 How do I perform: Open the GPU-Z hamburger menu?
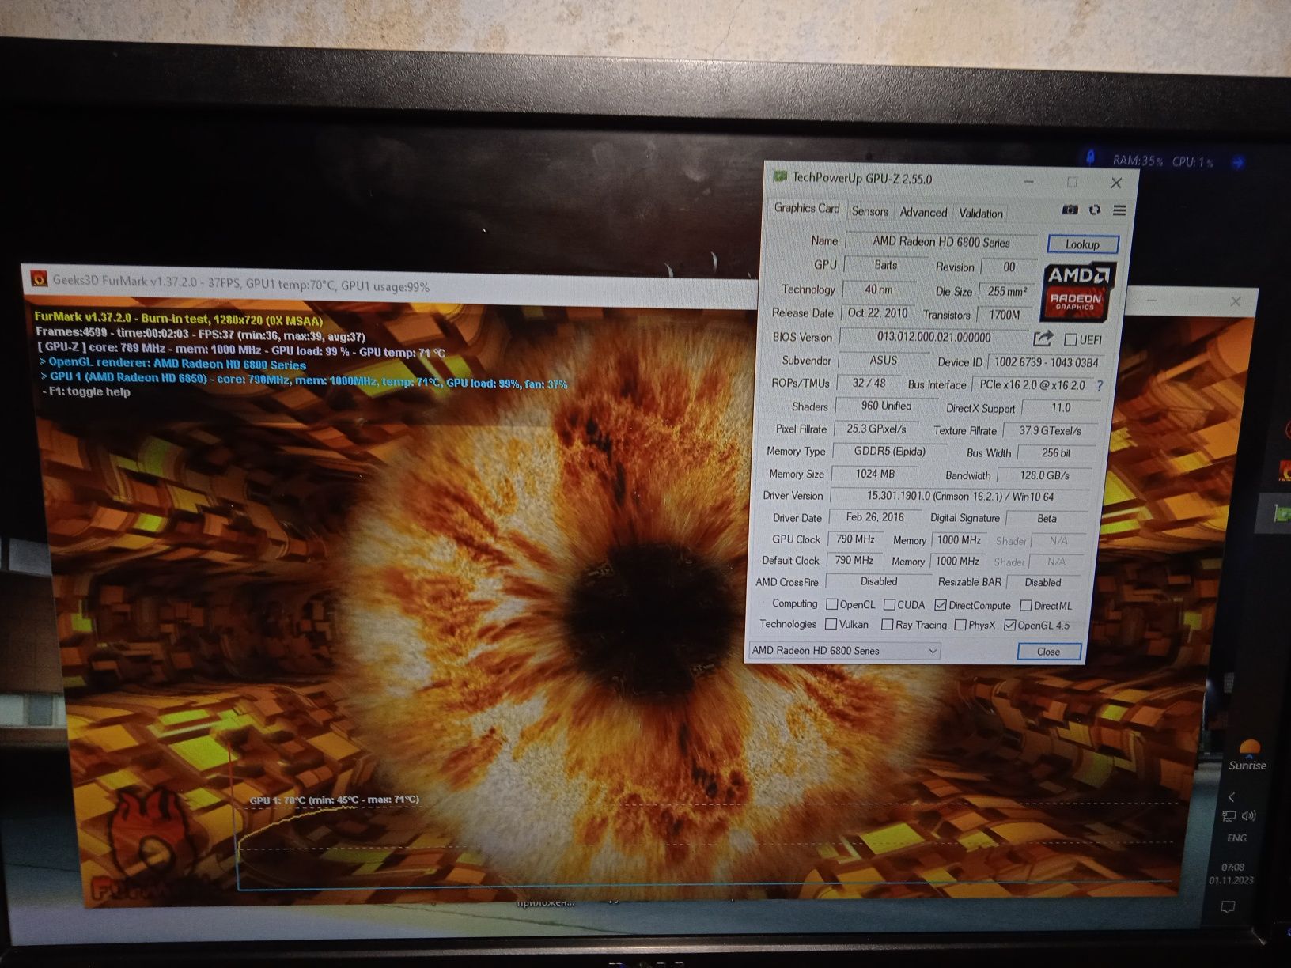tap(1119, 210)
